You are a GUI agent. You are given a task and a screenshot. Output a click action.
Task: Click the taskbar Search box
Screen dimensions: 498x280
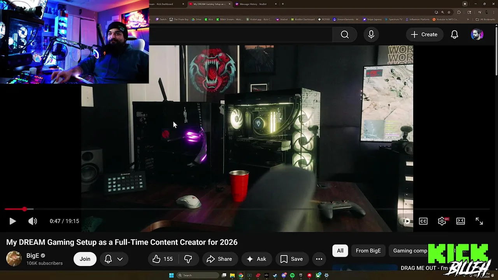click(x=198, y=275)
